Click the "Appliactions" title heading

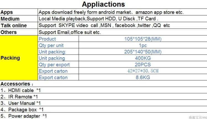click(x=103, y=4)
